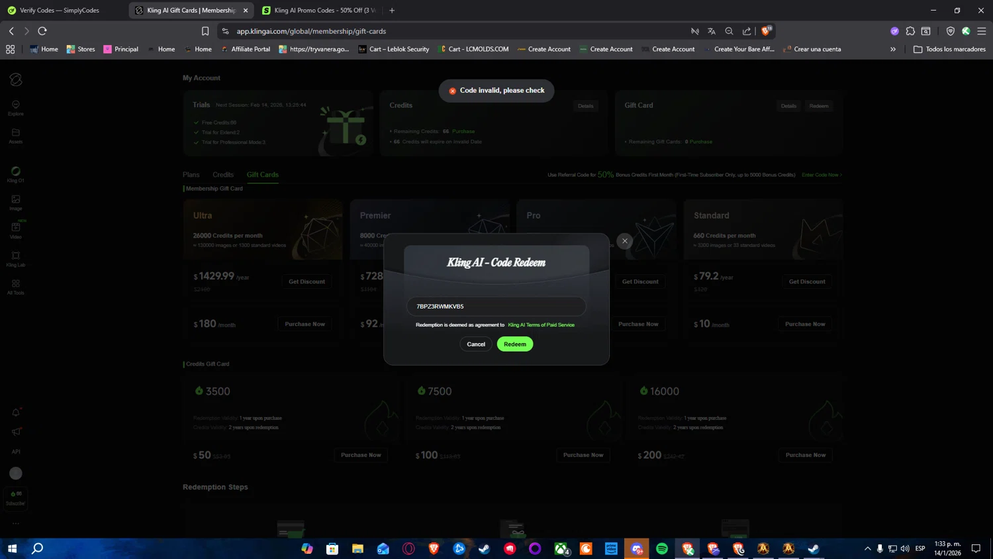
Task: Open File Explorer from the taskbar
Action: (x=357, y=548)
